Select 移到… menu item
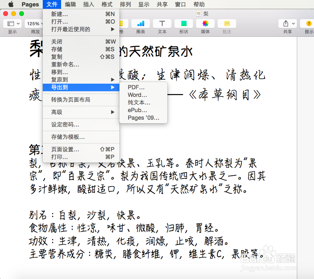Screen dimensions: 314x279 click(81, 72)
